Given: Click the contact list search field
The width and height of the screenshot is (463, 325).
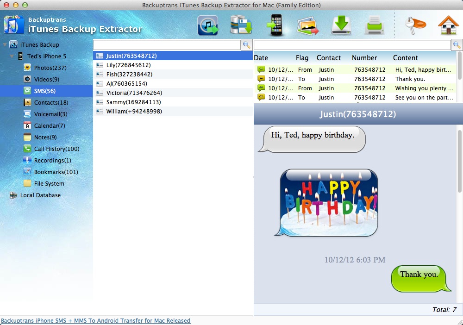Looking at the screenshot, I should click(x=167, y=45).
